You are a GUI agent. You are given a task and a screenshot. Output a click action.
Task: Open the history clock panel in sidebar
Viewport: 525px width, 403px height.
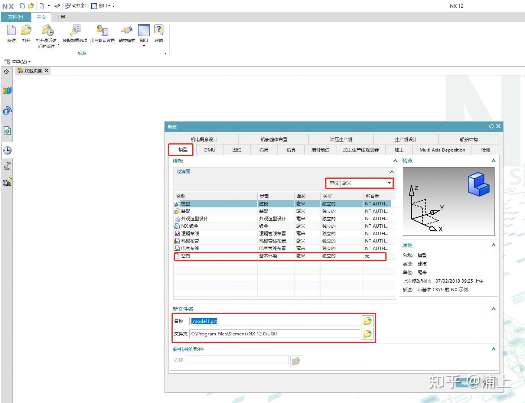click(x=7, y=150)
